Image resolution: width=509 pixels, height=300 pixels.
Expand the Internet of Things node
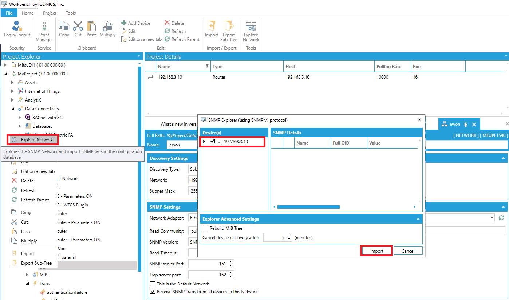pyautogui.click(x=12, y=91)
